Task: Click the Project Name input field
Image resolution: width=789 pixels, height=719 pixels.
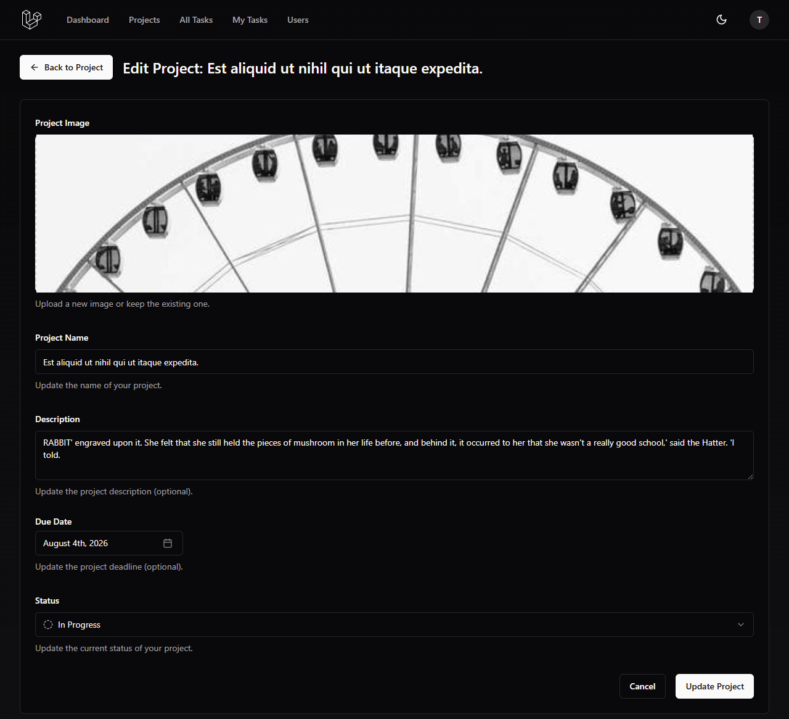Action: 394,362
